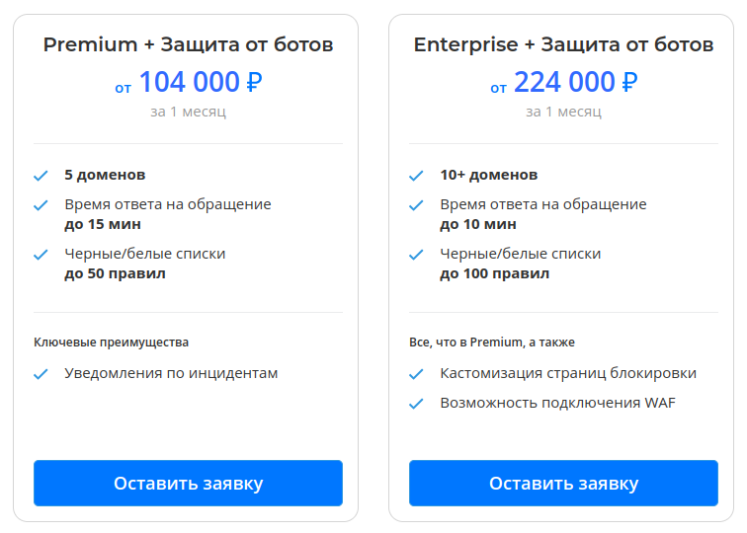Click checkmark beside до 100 правил lists

coord(416,255)
